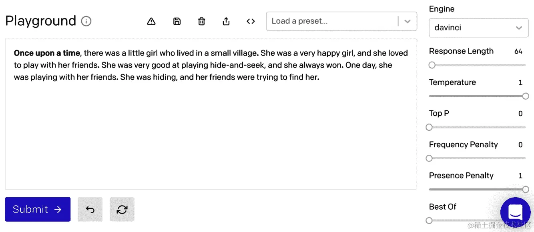Adjust the Temperature slider handle
The height and width of the screenshot is (232, 534).
tap(526, 96)
